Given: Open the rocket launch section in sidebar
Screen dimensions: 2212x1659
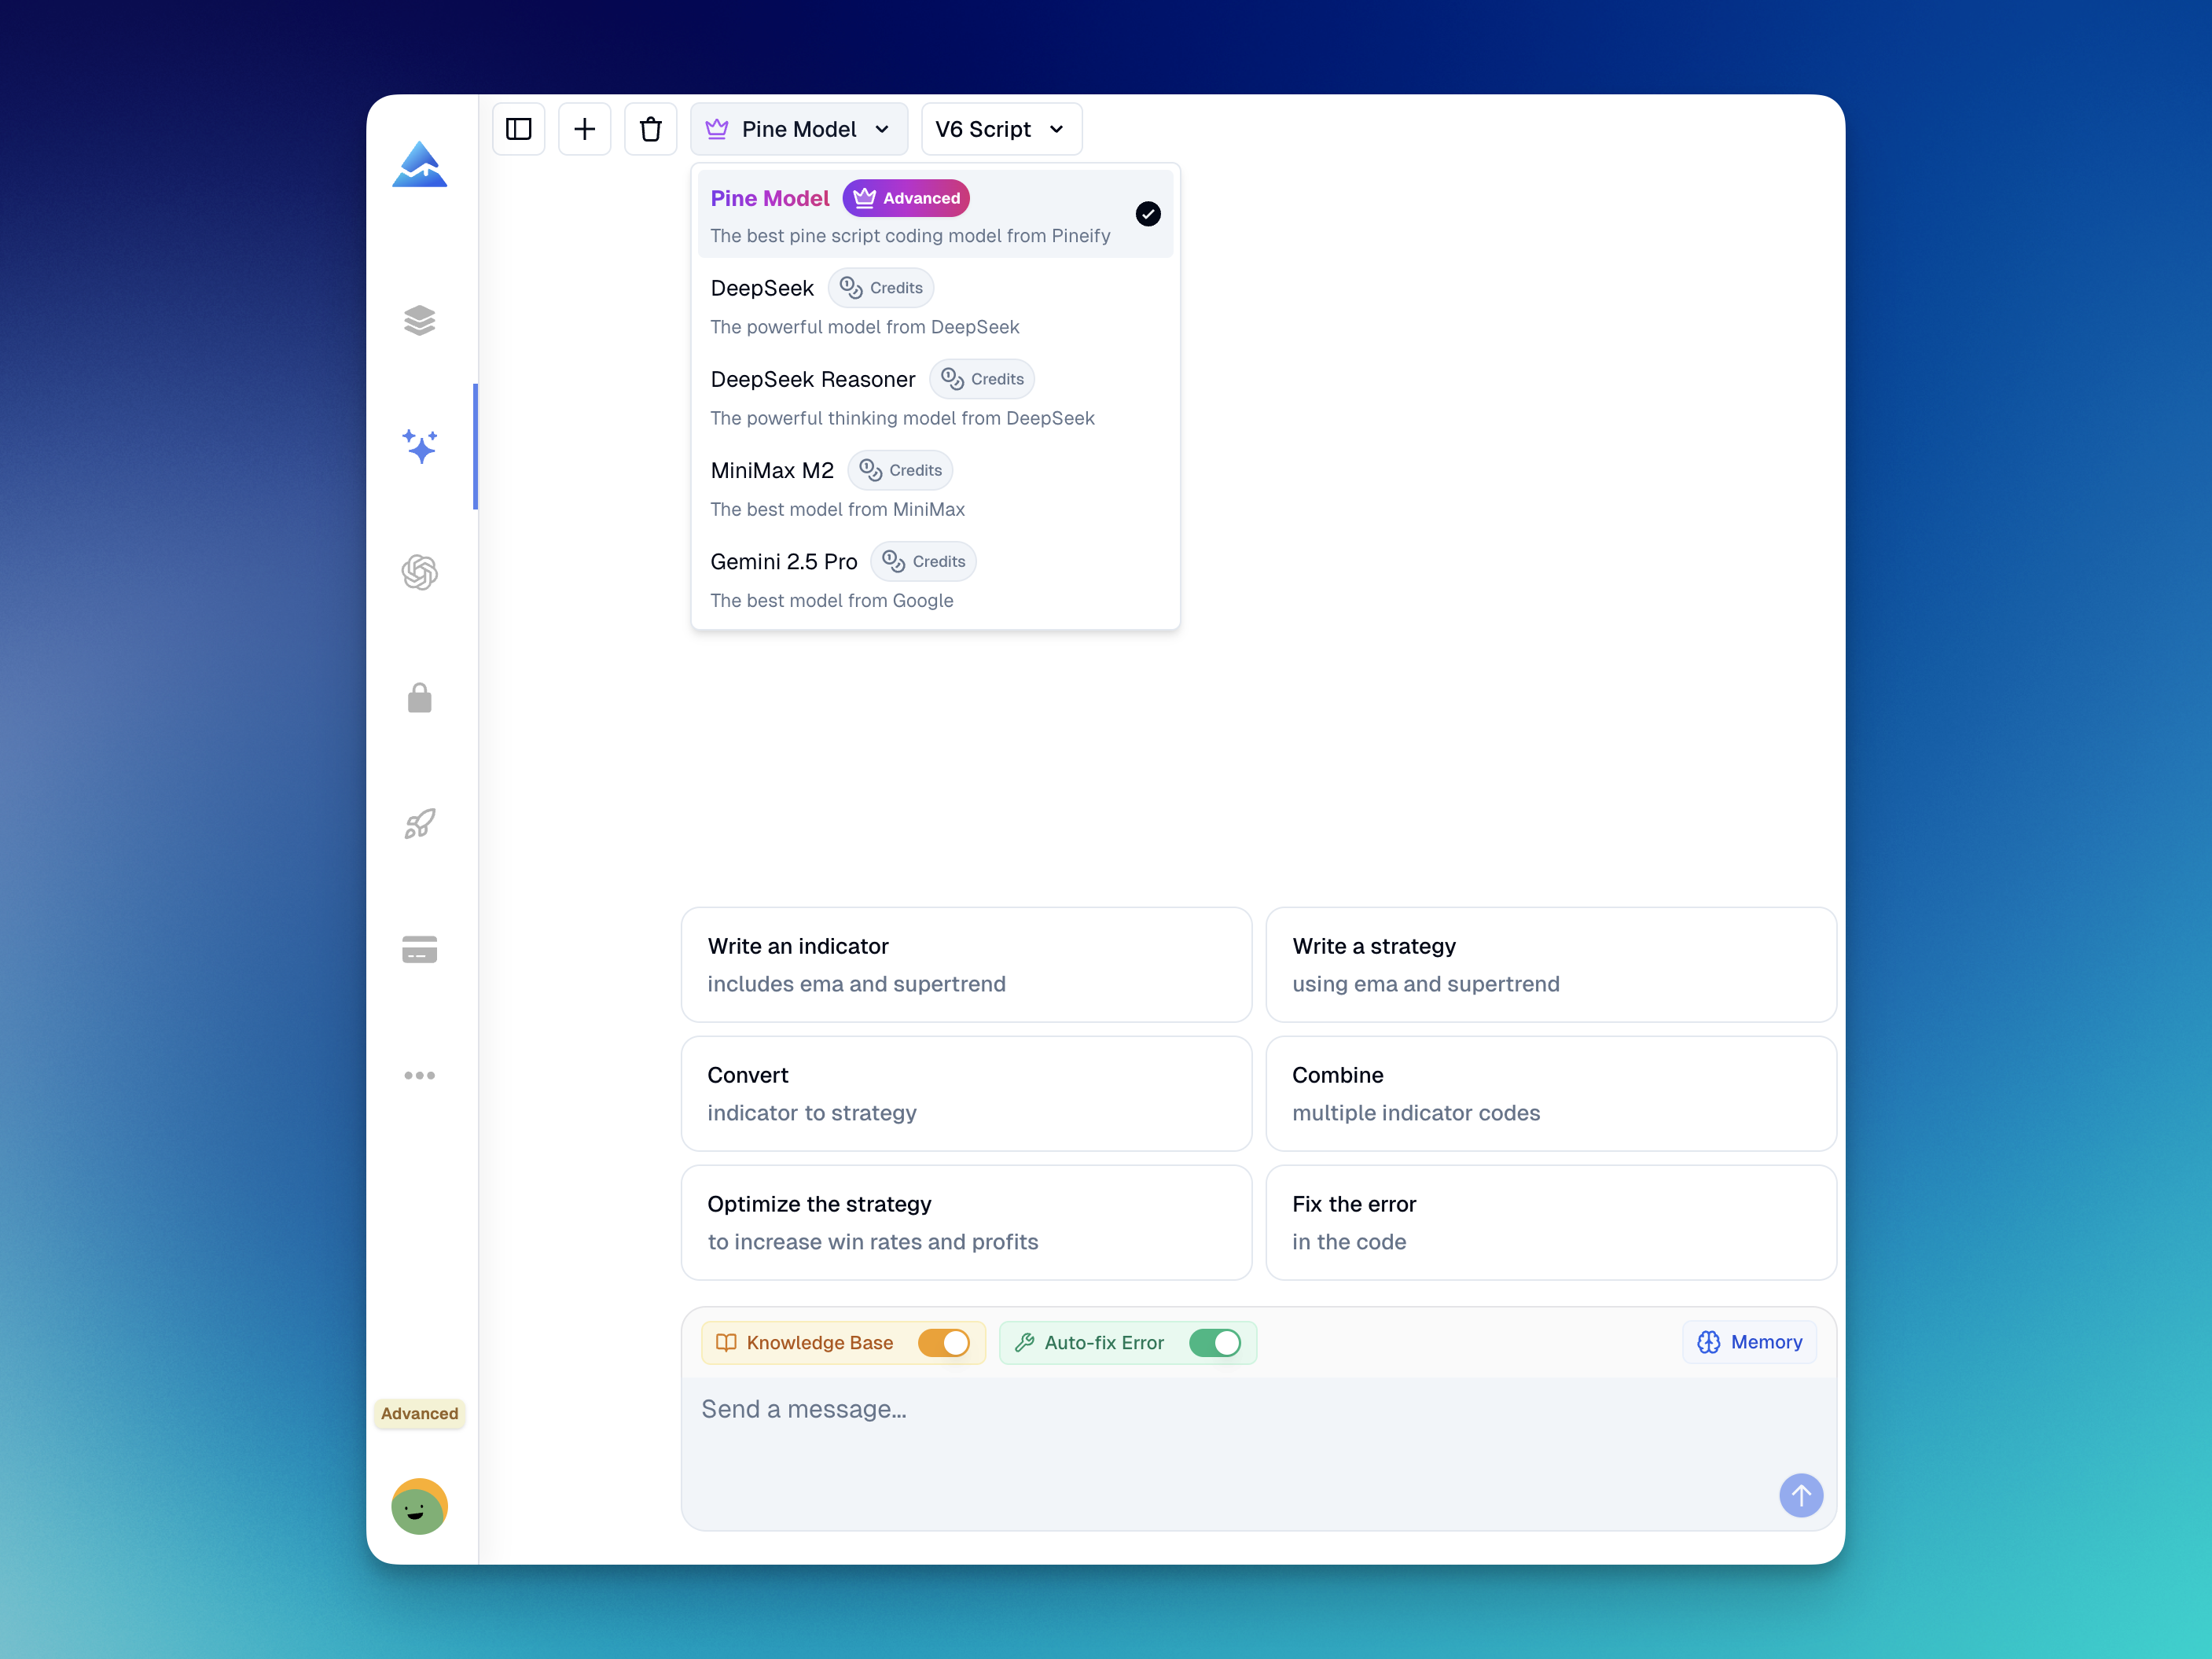Looking at the screenshot, I should [x=419, y=823].
